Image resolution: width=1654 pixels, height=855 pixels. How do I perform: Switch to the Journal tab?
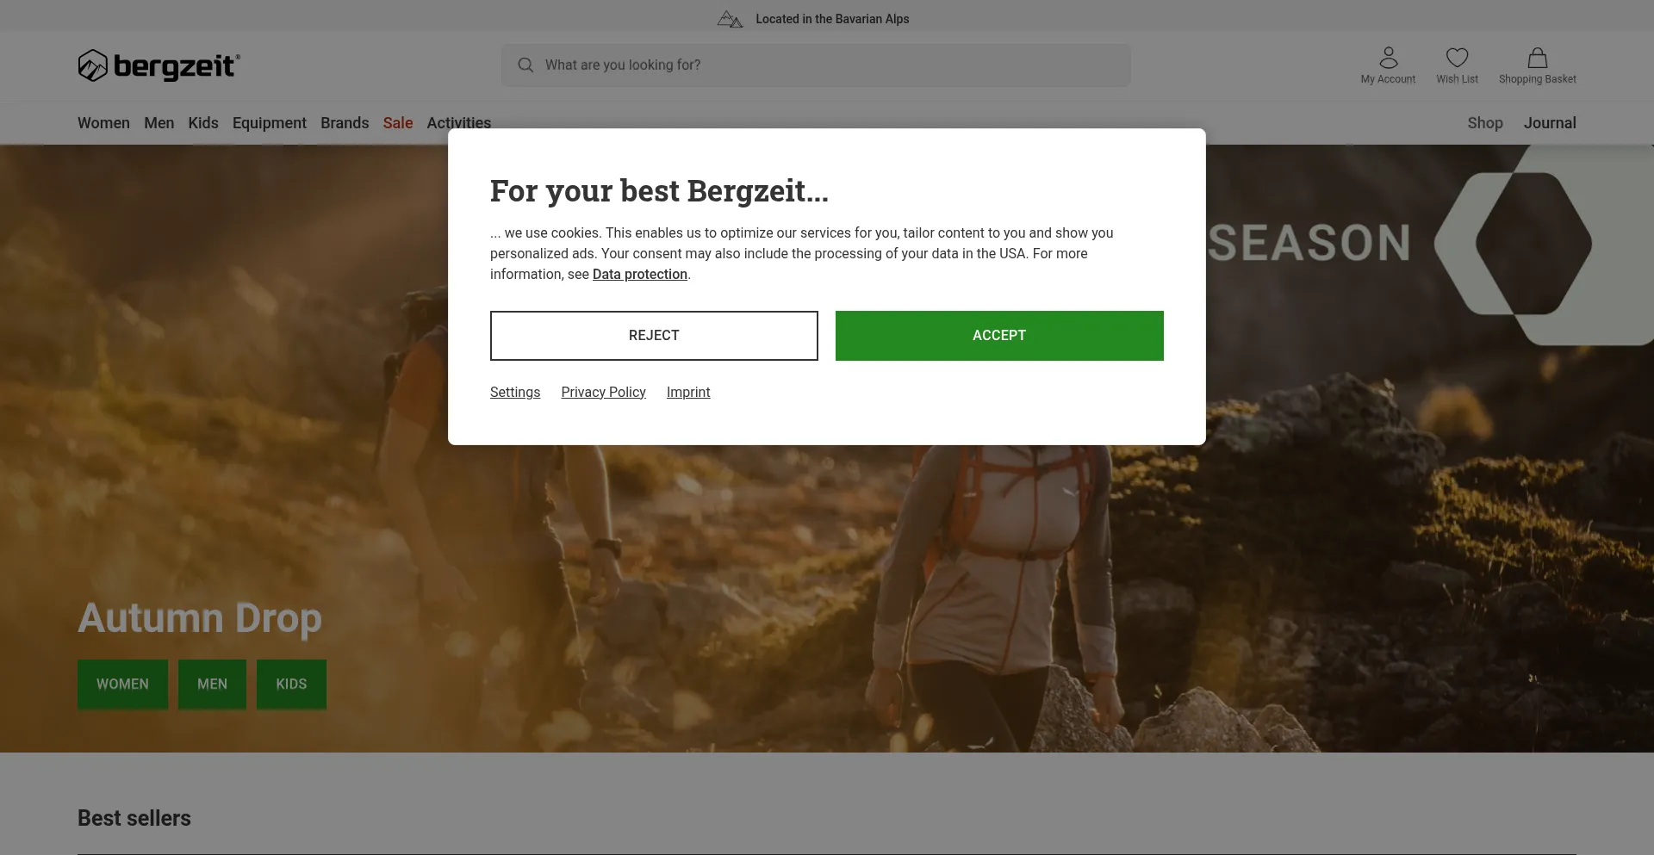click(1550, 123)
